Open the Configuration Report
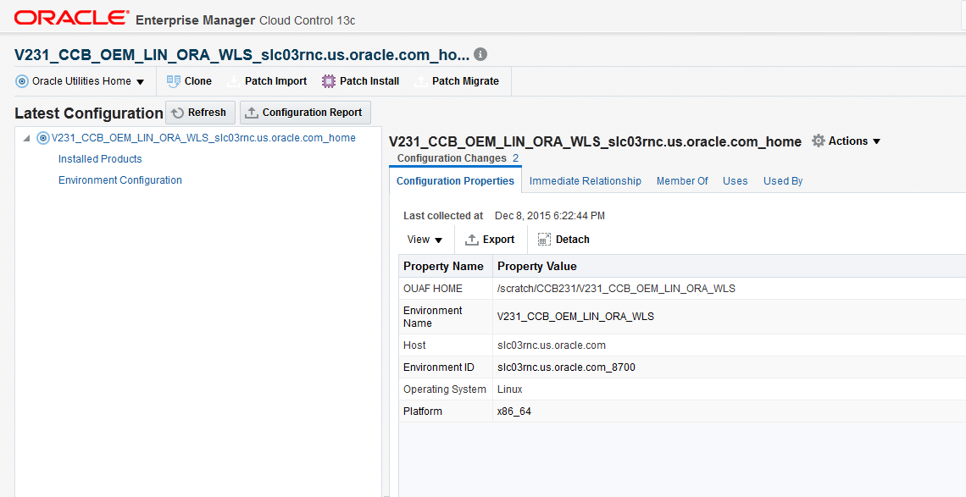Screen dimensions: 966x497 (305, 113)
